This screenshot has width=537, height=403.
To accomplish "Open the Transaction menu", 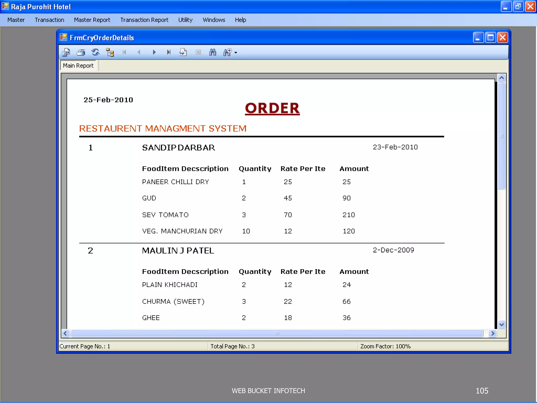I will pos(49,20).
